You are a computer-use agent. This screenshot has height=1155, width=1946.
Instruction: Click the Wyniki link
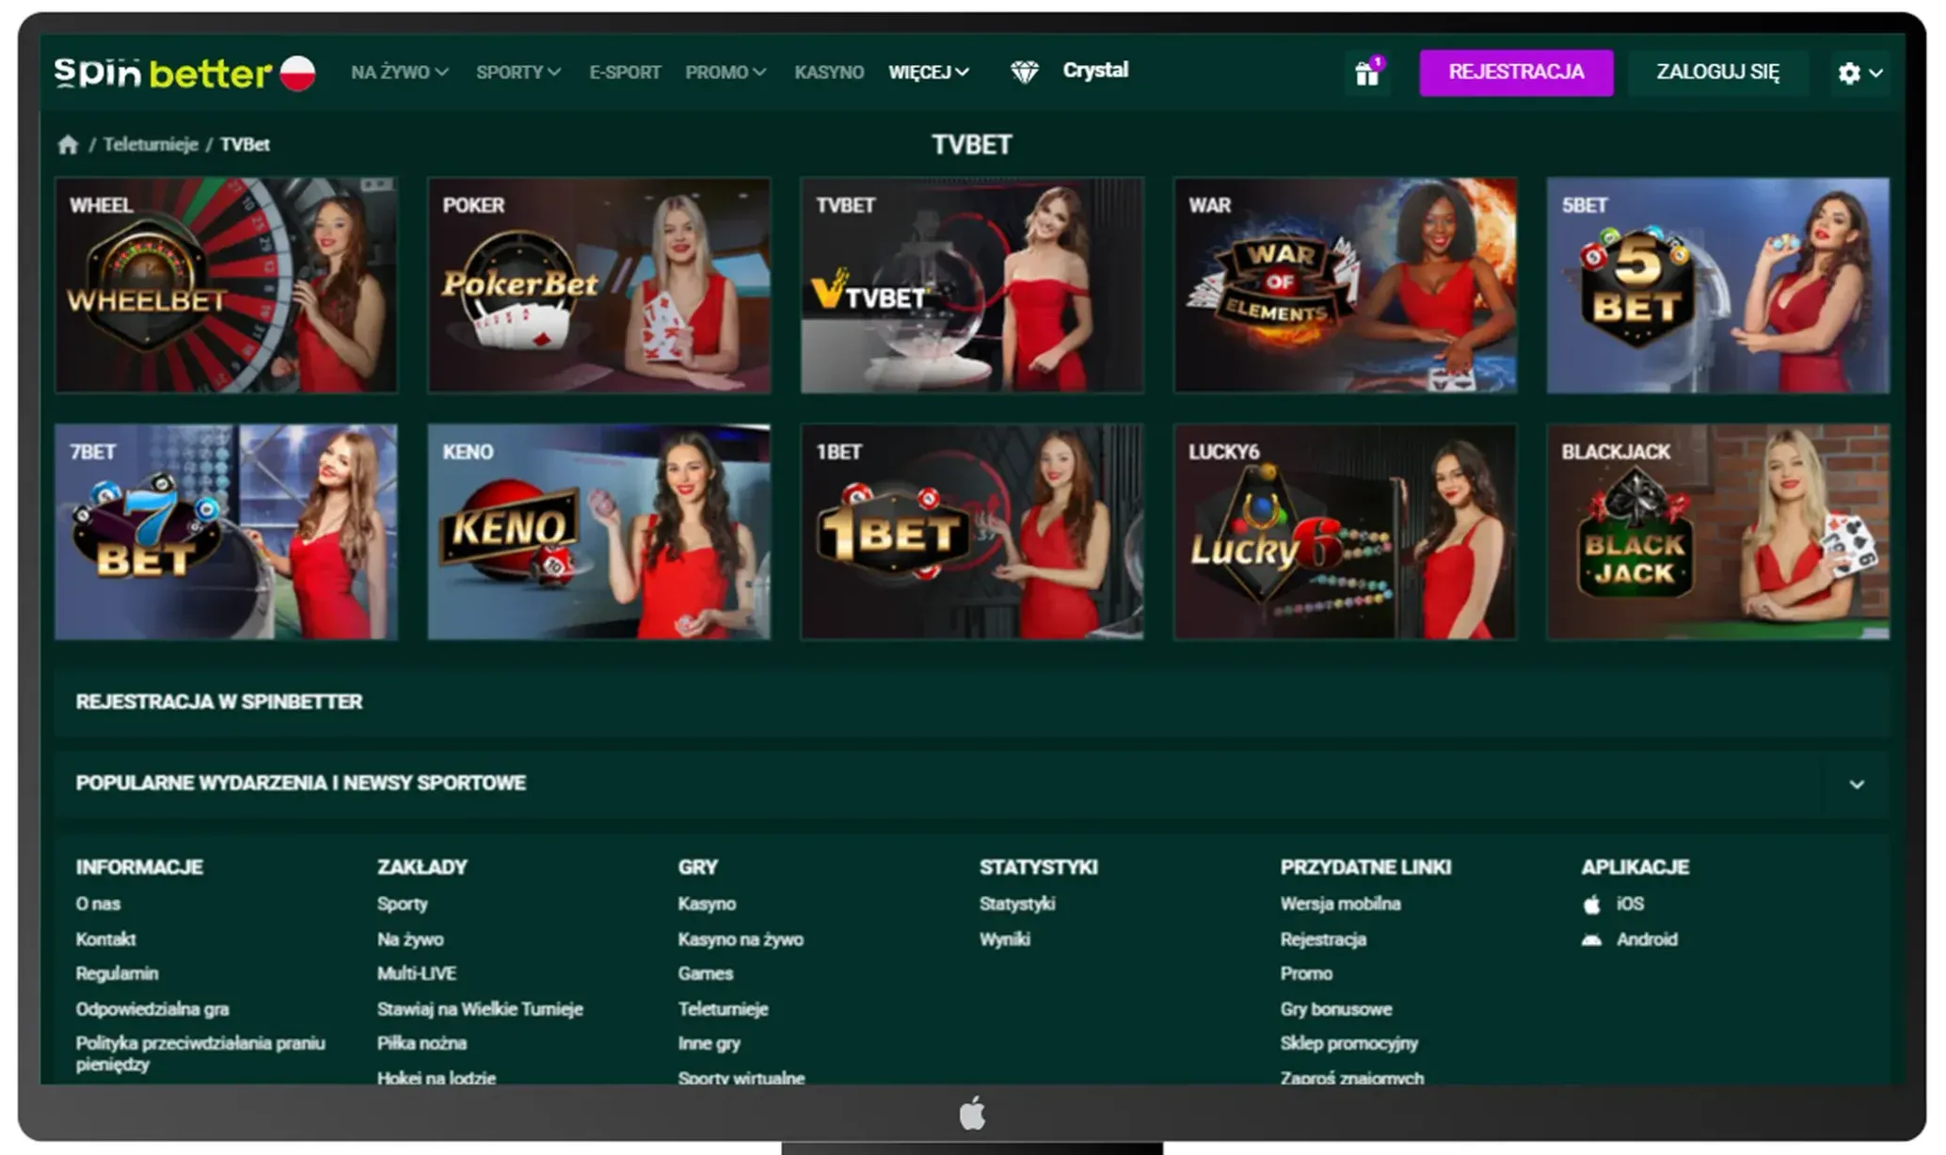(1005, 939)
